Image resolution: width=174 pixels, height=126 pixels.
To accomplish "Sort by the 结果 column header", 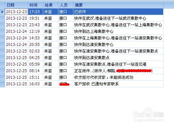I will click(x=50, y=5).
